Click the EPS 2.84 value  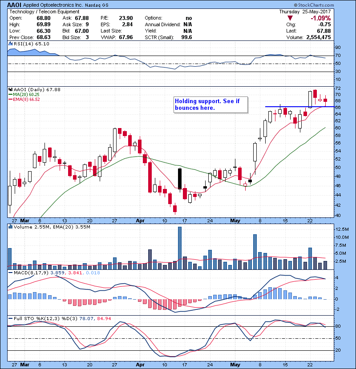pos(127,24)
